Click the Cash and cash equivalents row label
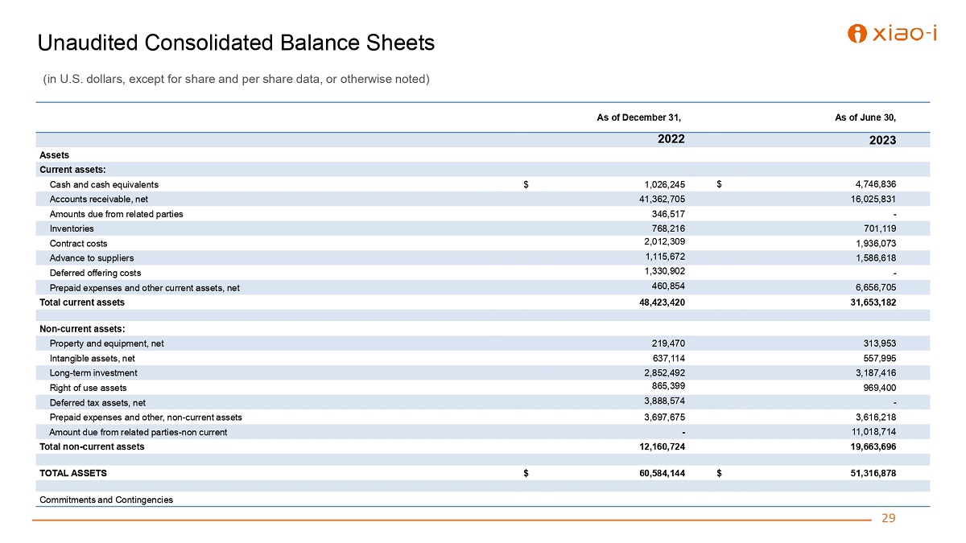This screenshot has height=543, width=966. pyautogui.click(x=104, y=184)
